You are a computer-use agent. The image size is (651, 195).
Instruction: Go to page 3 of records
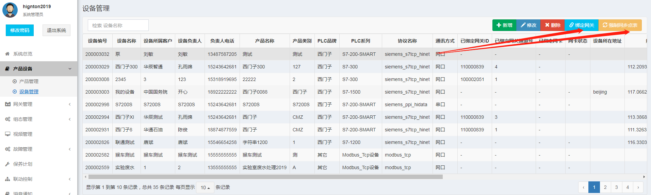616,187
